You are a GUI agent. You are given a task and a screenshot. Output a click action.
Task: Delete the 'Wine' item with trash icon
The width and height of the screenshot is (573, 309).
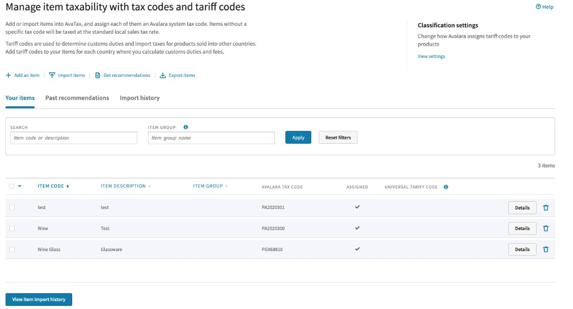coord(546,228)
